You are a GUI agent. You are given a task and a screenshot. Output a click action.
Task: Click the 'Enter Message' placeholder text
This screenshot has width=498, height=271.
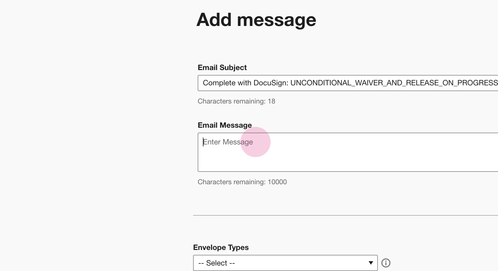pyautogui.click(x=228, y=142)
